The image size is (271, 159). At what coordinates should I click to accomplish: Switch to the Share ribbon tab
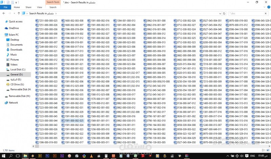28,7
